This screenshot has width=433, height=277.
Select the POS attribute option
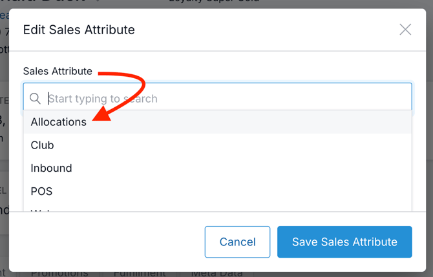(x=41, y=192)
